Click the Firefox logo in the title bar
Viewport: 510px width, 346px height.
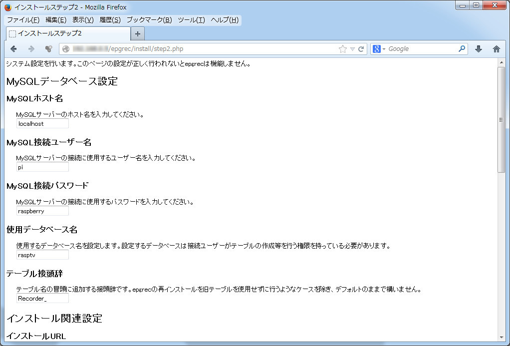8,7
